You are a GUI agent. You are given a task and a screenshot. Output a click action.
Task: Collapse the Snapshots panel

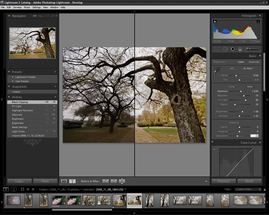coord(9,86)
